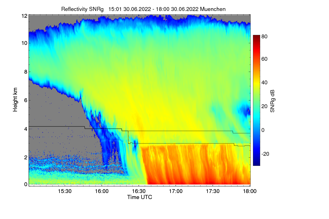The width and height of the screenshot is (329, 219).
Task: Click the SNRg colorbar scale
Action: [x=256, y=100]
